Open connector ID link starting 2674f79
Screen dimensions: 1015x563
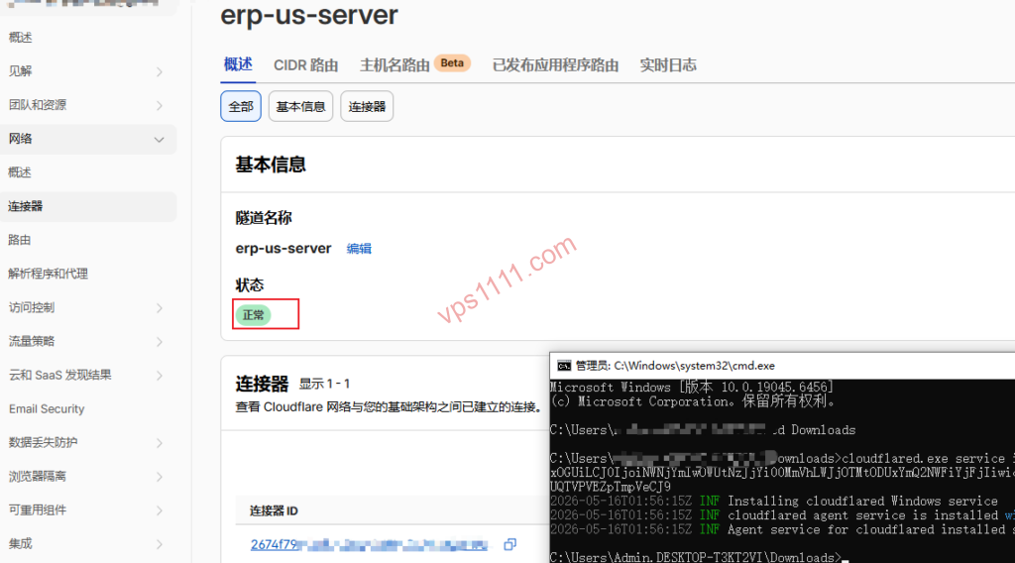point(369,545)
